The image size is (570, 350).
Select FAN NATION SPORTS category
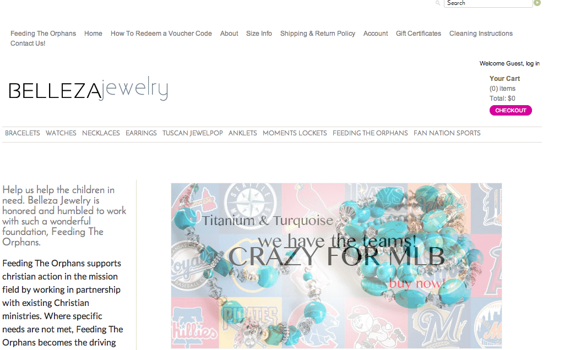tap(447, 133)
